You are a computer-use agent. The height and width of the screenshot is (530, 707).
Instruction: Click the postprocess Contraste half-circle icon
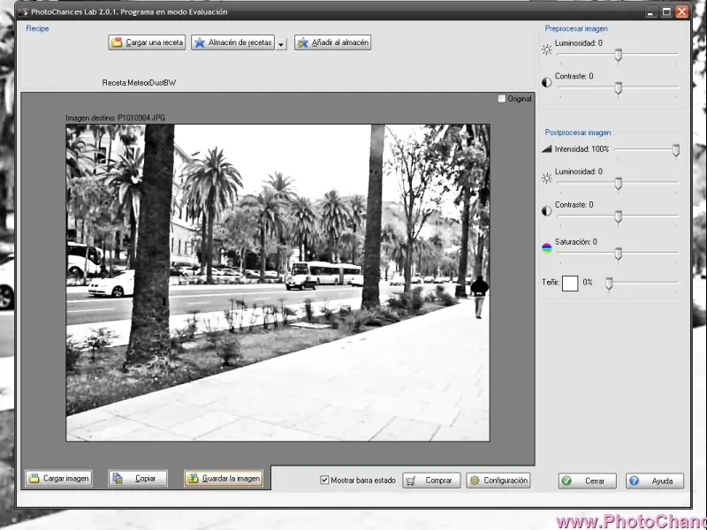(547, 212)
